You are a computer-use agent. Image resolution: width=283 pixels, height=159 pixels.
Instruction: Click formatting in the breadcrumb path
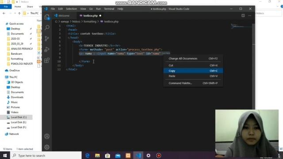point(90,22)
